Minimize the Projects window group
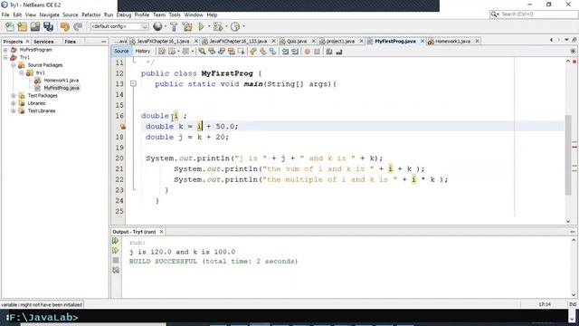The width and height of the screenshot is (579, 326). (104, 42)
